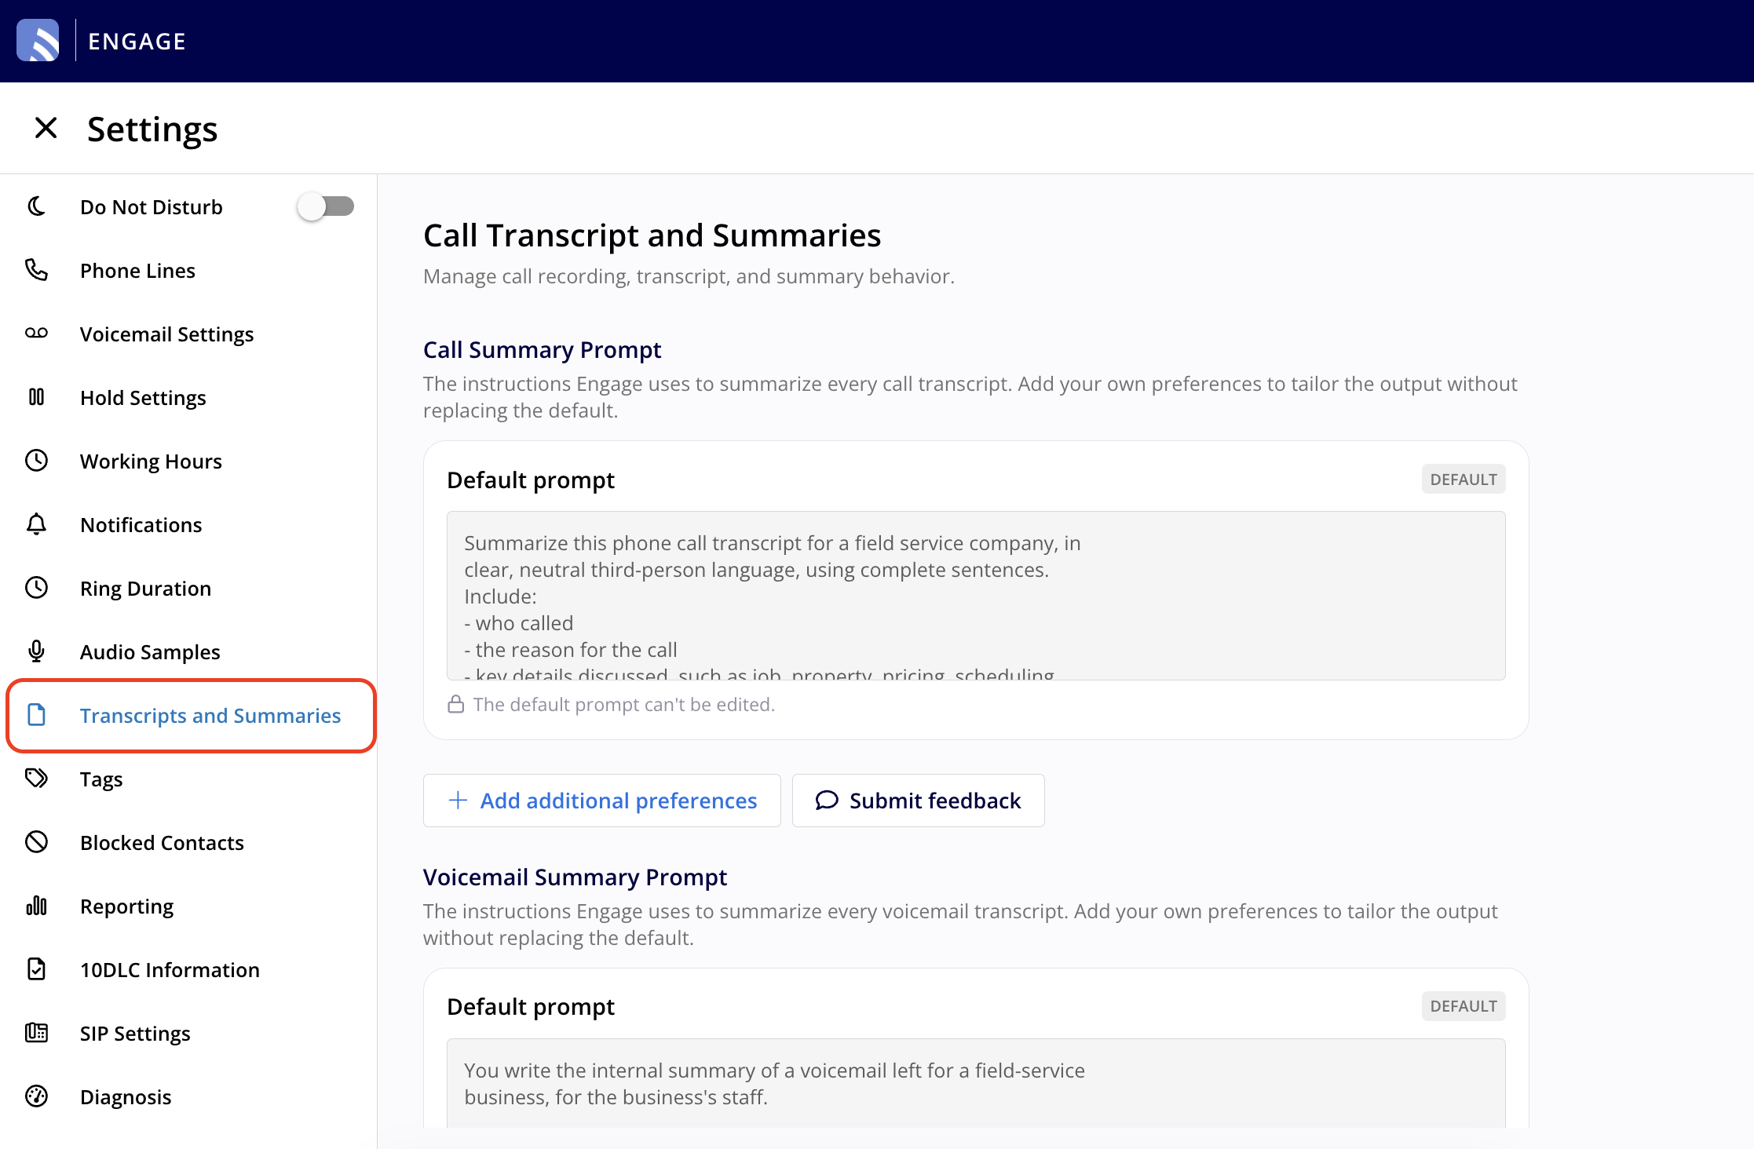Click the 10DLC Information file-check icon

coord(36,969)
